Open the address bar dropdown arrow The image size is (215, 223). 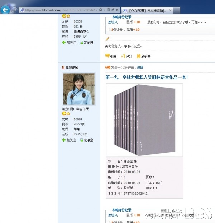pos(105,10)
